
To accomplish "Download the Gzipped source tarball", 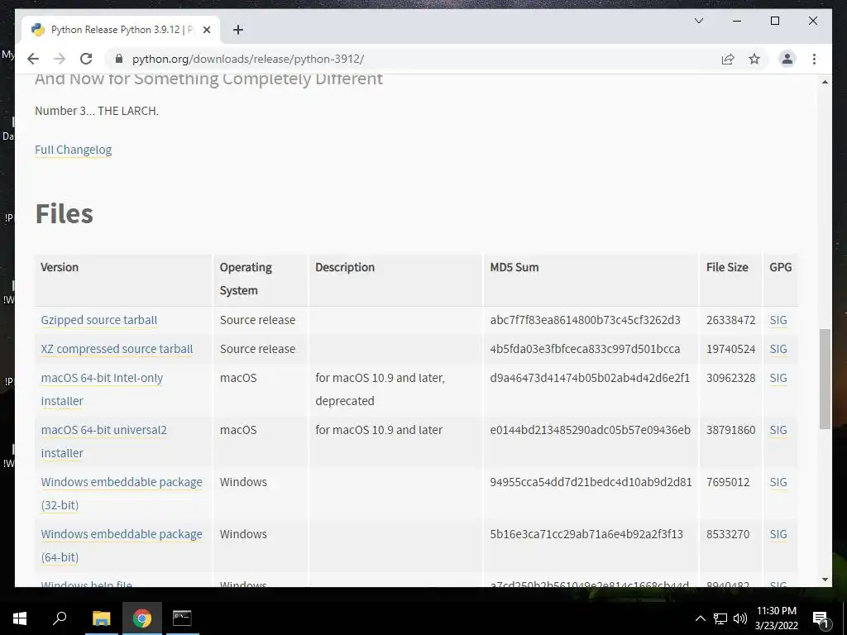I will click(x=99, y=320).
